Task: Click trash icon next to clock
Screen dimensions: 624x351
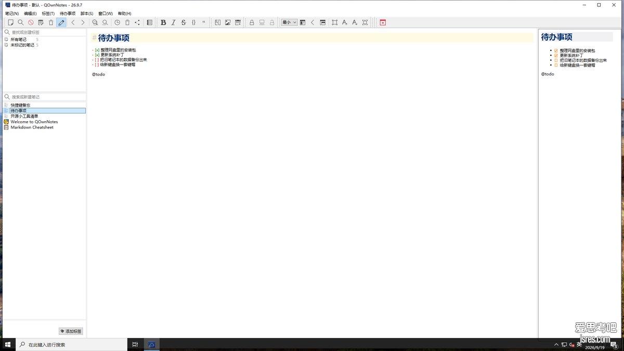Action: [127, 22]
